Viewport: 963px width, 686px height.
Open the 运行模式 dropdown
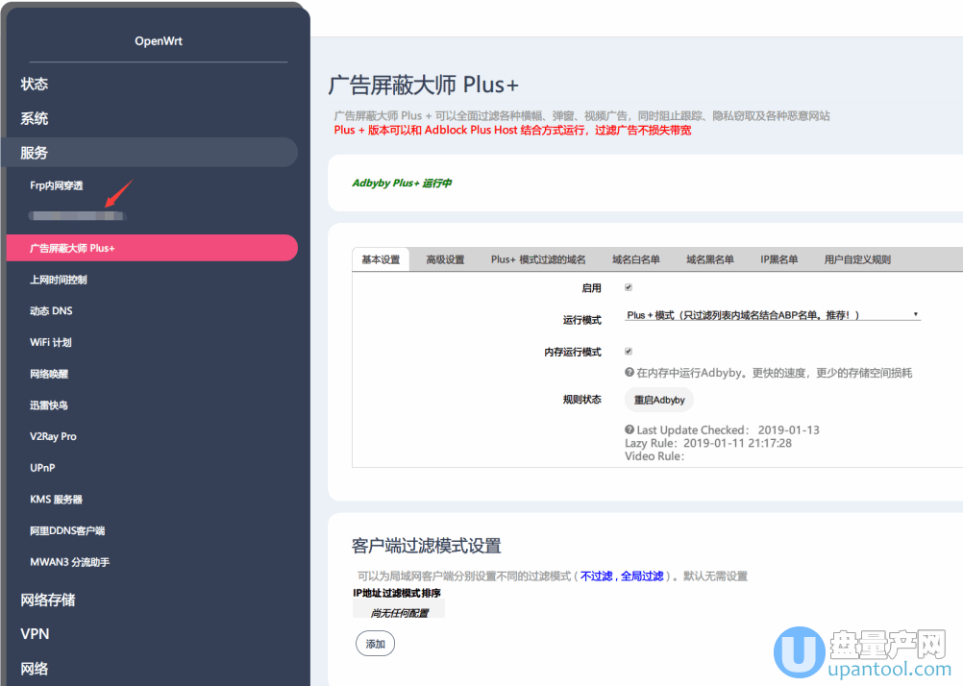pyautogui.click(x=773, y=315)
